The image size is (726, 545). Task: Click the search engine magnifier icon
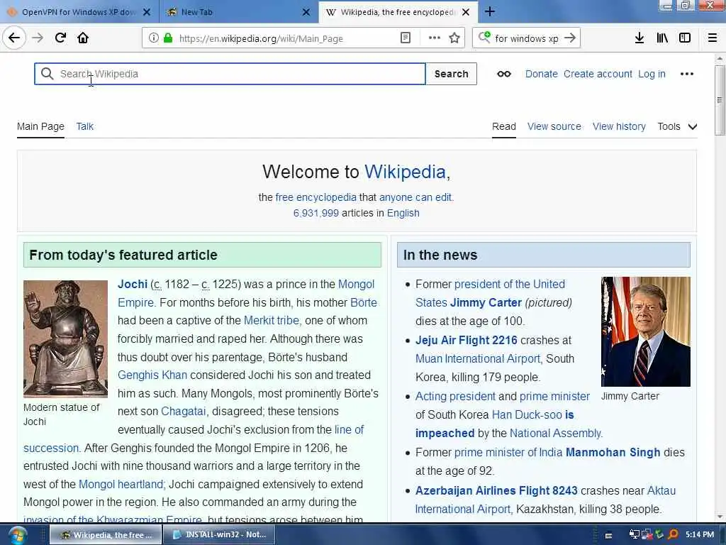[484, 38]
